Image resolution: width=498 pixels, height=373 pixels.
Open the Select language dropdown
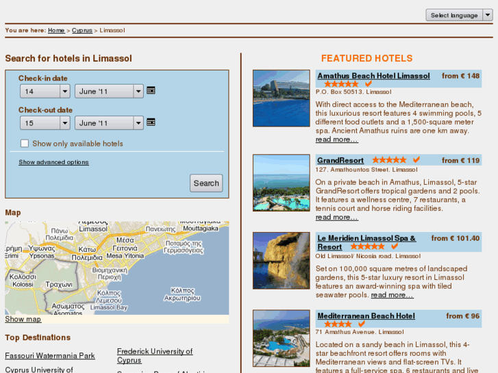click(x=459, y=15)
